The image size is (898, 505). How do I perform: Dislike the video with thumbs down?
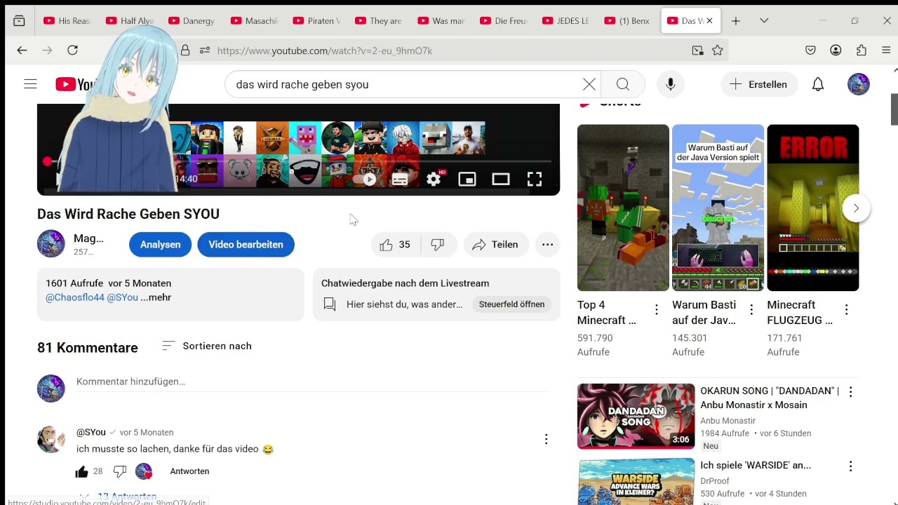pyautogui.click(x=438, y=245)
